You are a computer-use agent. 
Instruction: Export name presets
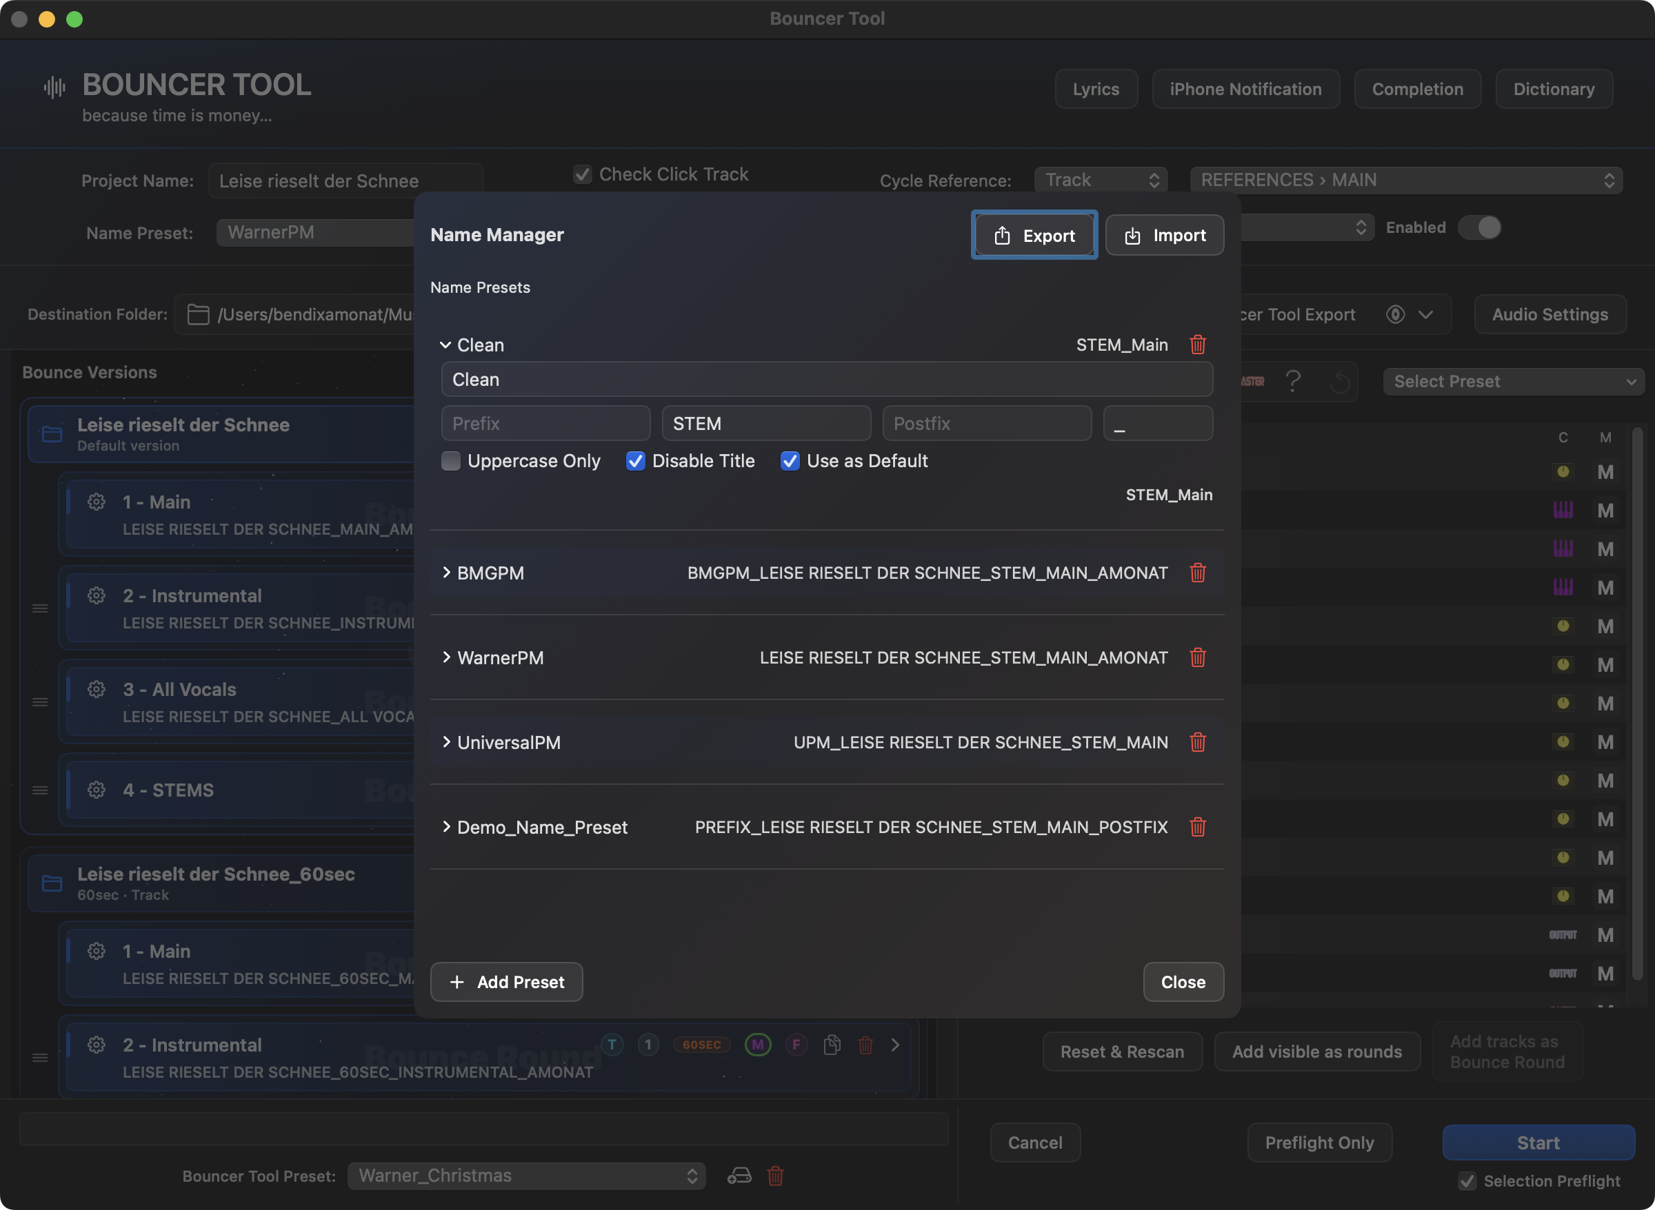[1034, 235]
